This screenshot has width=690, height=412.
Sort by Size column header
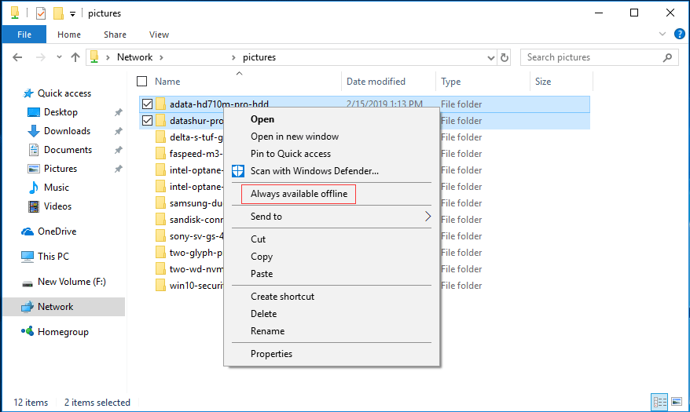click(542, 82)
